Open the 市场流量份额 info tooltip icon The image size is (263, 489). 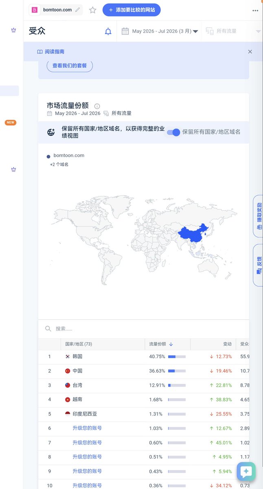(97, 106)
